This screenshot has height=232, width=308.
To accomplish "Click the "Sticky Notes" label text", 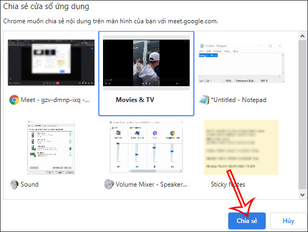I will [x=228, y=184].
